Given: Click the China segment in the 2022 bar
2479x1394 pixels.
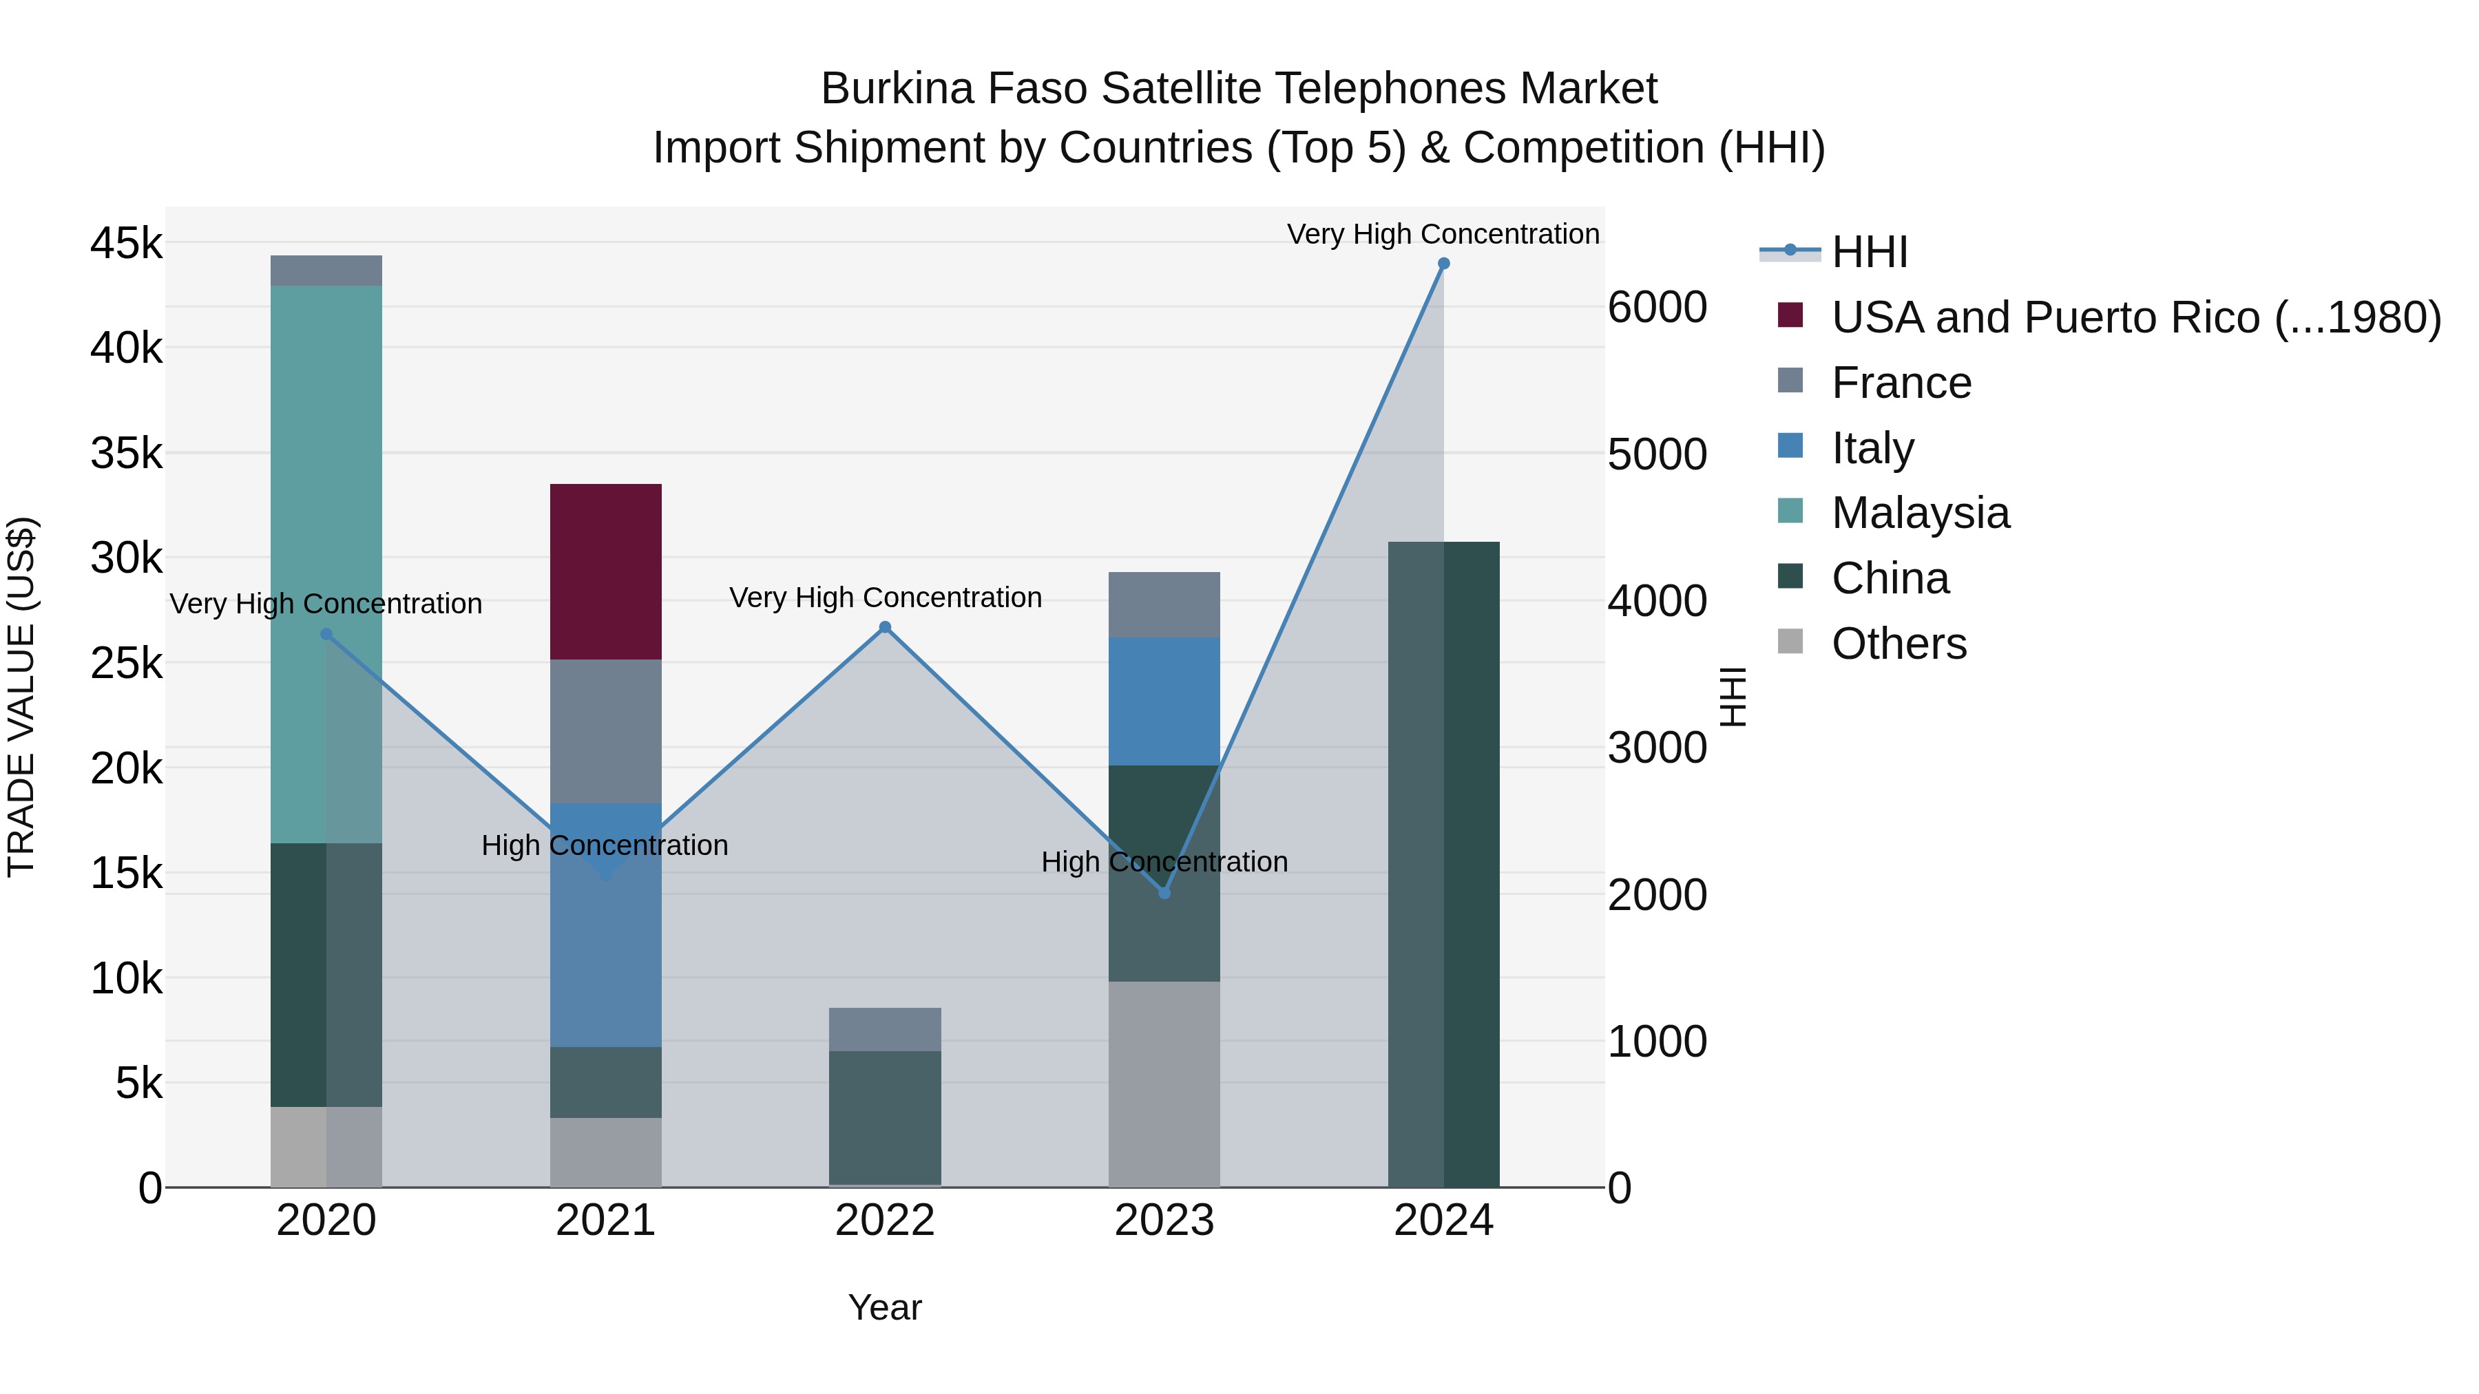Looking at the screenshot, I should point(886,1119).
